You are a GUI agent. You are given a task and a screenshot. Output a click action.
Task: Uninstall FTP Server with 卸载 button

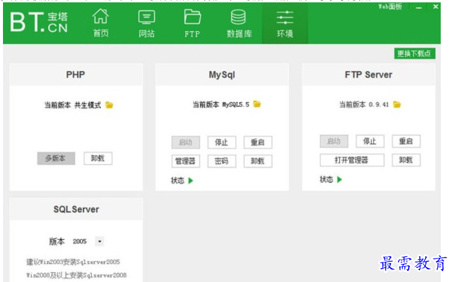point(406,160)
